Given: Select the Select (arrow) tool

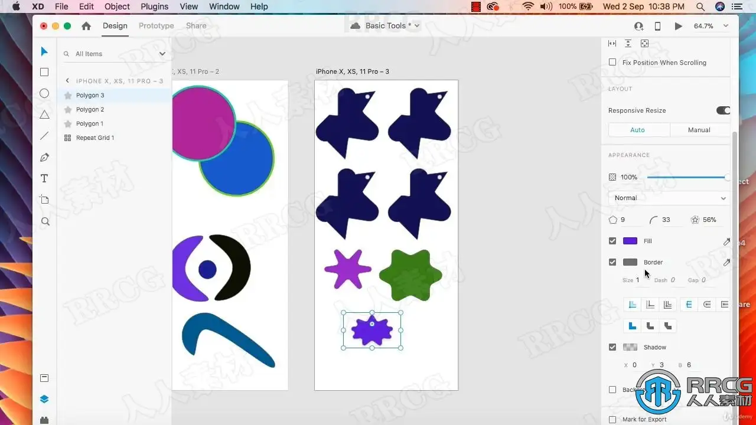Looking at the screenshot, I should (x=44, y=52).
